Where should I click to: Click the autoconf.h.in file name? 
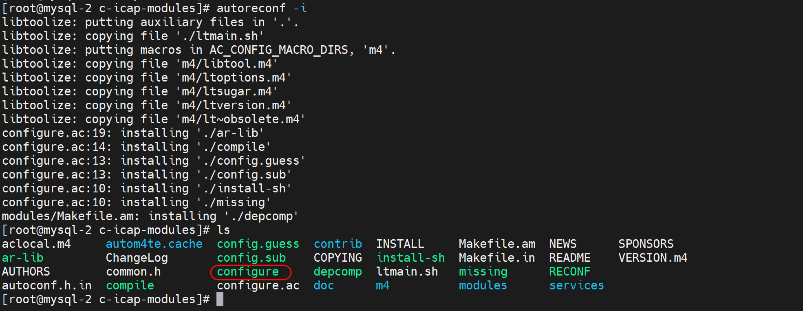(x=47, y=286)
